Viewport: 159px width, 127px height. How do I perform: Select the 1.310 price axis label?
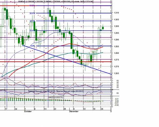pos(116,13)
